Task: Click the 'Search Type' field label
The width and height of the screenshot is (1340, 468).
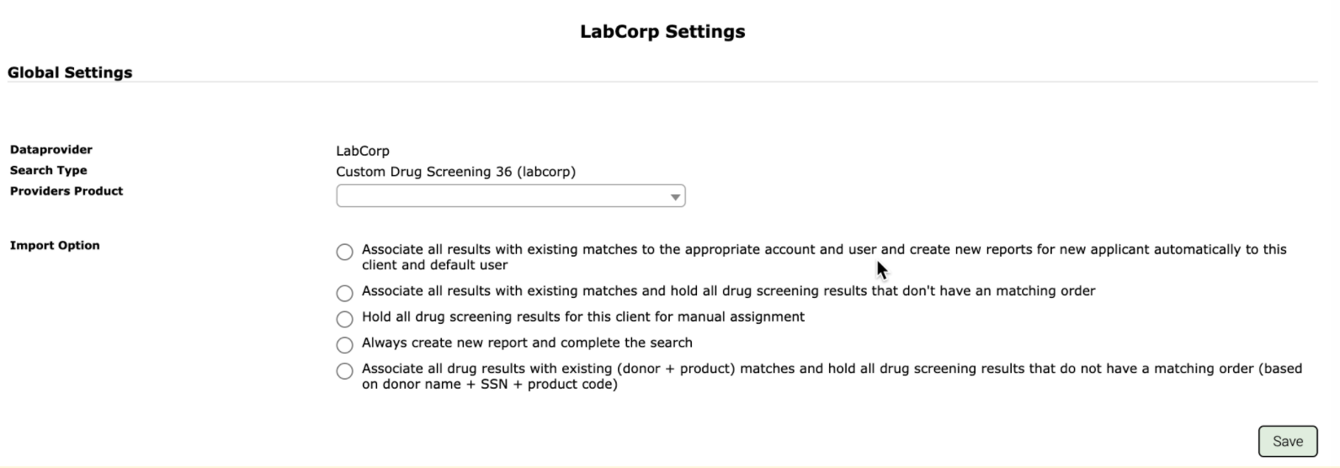Action: (49, 170)
